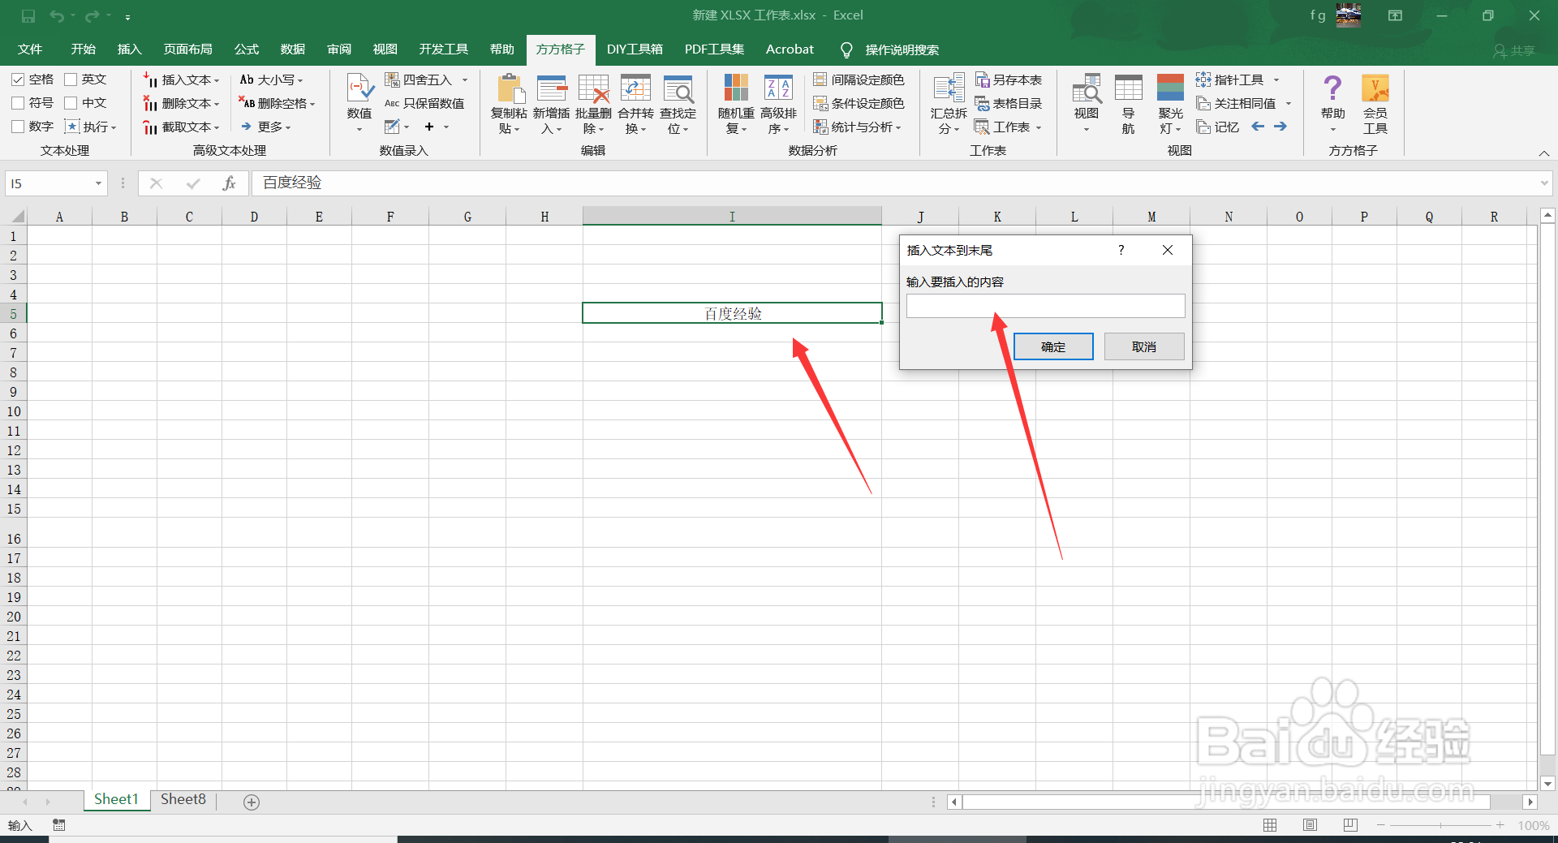Click 只保留数值
This screenshot has height=843, width=1558.
424,103
